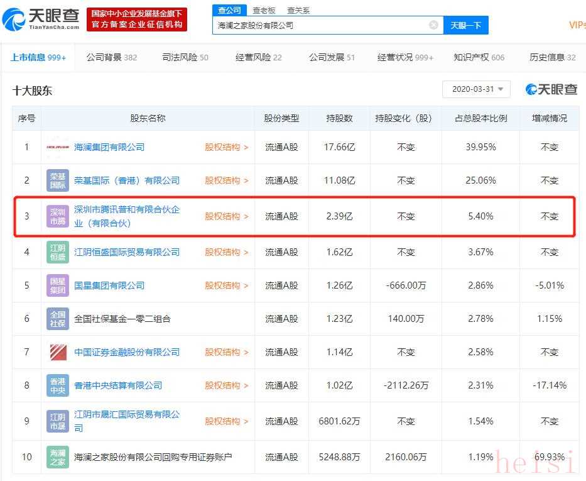Expand 股权结构 for 江阴恒盛国际贸易有限公司
This screenshot has height=481, width=586.
pos(227,252)
